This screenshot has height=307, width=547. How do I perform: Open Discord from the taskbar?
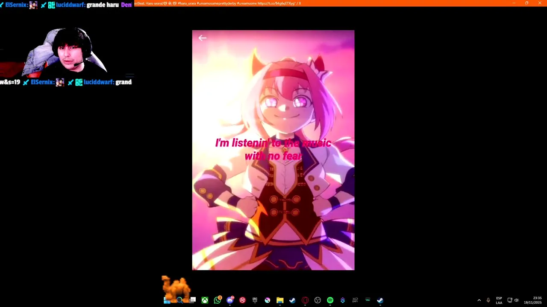point(230,300)
